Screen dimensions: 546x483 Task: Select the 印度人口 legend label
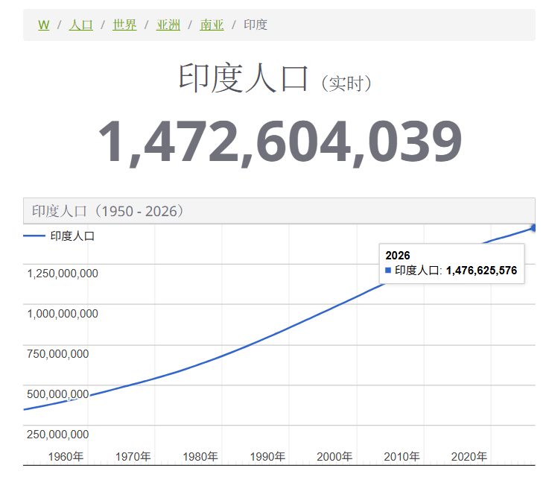pyautogui.click(x=73, y=236)
